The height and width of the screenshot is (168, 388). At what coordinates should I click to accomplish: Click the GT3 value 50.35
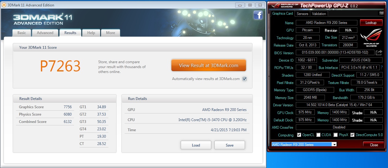coord(101,122)
